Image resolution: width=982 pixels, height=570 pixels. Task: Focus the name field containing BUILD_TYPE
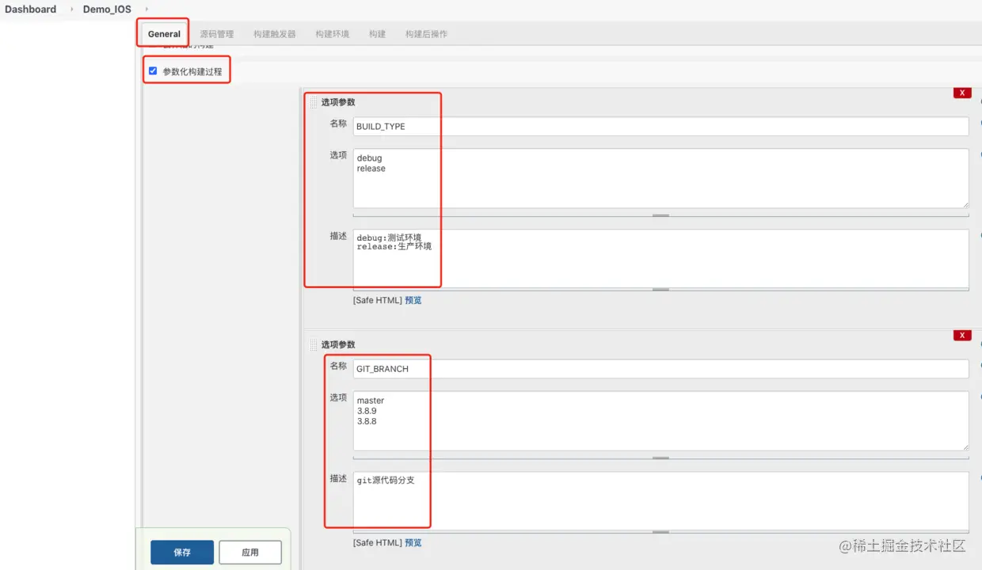click(x=660, y=126)
